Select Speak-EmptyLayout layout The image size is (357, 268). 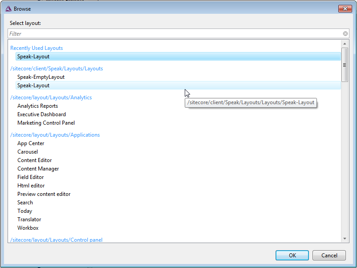pyautogui.click(x=178, y=77)
